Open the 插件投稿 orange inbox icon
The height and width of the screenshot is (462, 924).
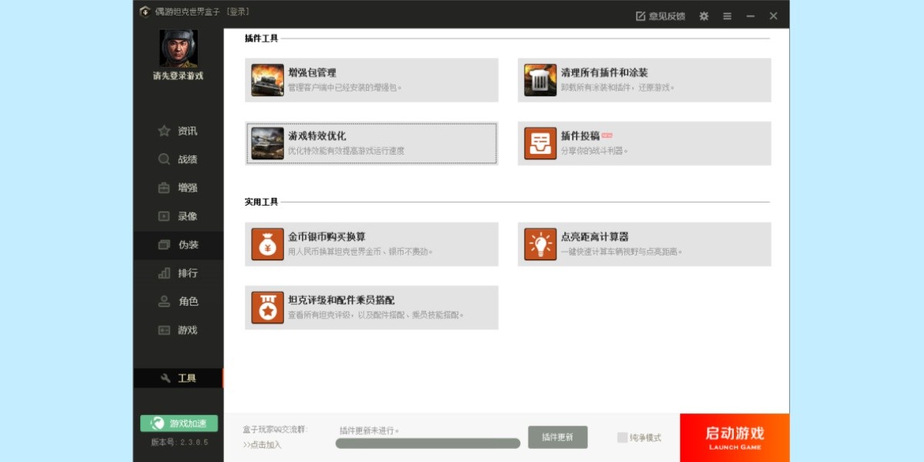point(541,143)
